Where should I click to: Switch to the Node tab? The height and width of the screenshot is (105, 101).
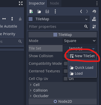[55, 3]
